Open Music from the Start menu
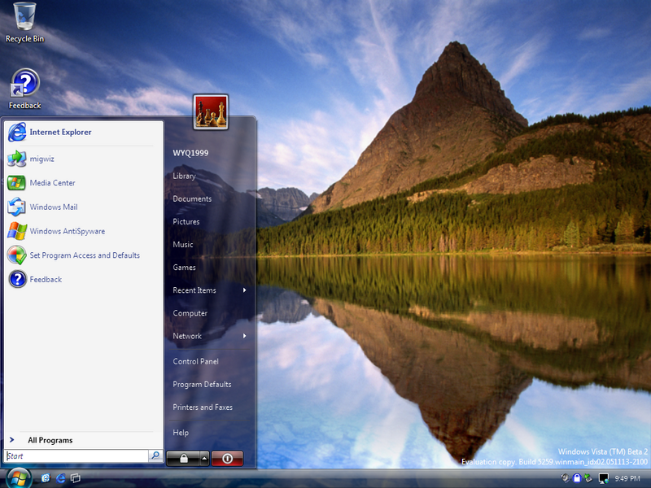 coord(182,245)
